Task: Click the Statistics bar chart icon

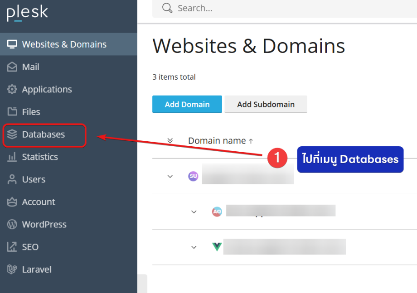Action: (12, 157)
